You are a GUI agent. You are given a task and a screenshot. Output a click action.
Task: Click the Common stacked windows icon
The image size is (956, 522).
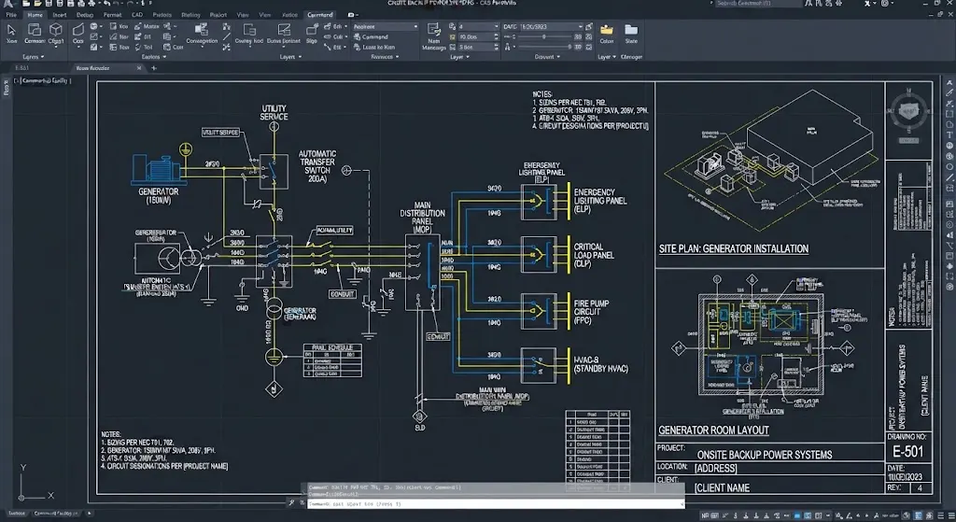coord(35,29)
